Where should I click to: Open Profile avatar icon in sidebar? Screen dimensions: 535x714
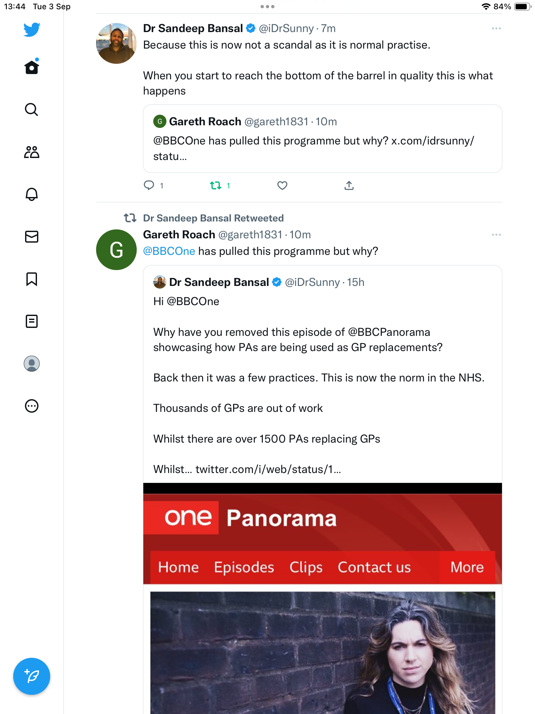pyautogui.click(x=32, y=364)
